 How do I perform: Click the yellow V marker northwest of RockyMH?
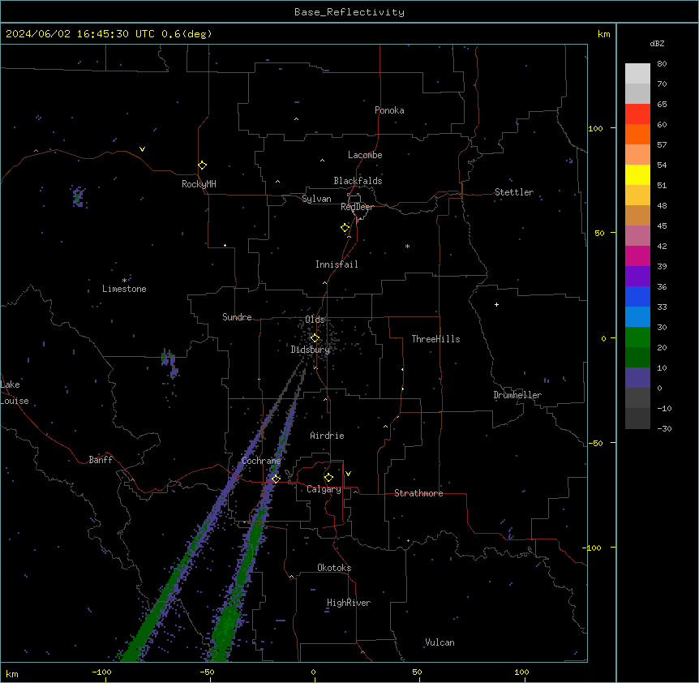(142, 149)
